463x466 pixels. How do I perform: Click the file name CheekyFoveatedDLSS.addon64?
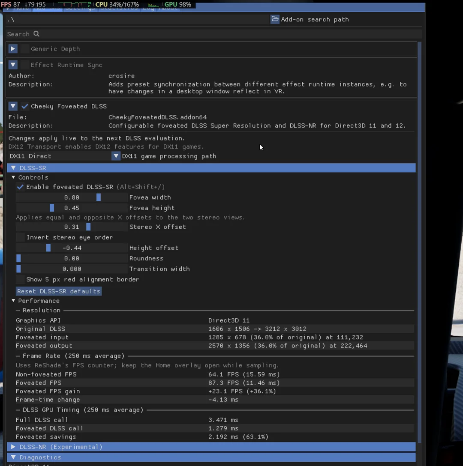tap(157, 117)
